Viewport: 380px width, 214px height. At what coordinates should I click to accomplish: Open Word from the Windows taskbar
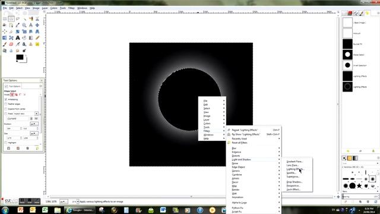tap(163, 210)
